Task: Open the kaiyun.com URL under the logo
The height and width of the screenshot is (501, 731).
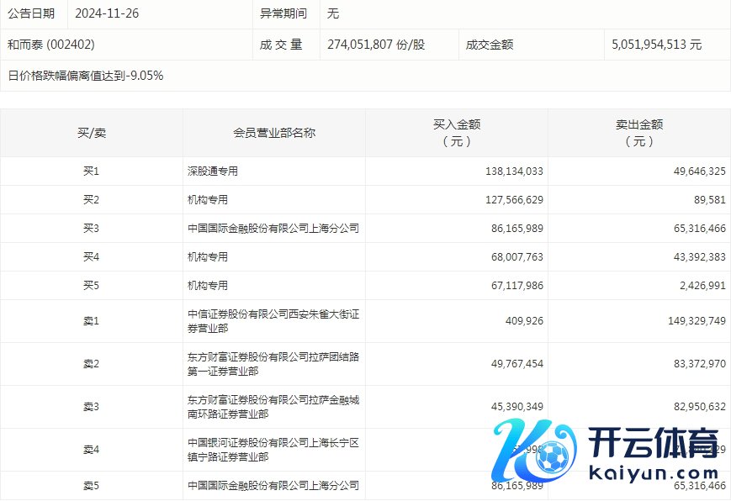Action: tap(654, 473)
